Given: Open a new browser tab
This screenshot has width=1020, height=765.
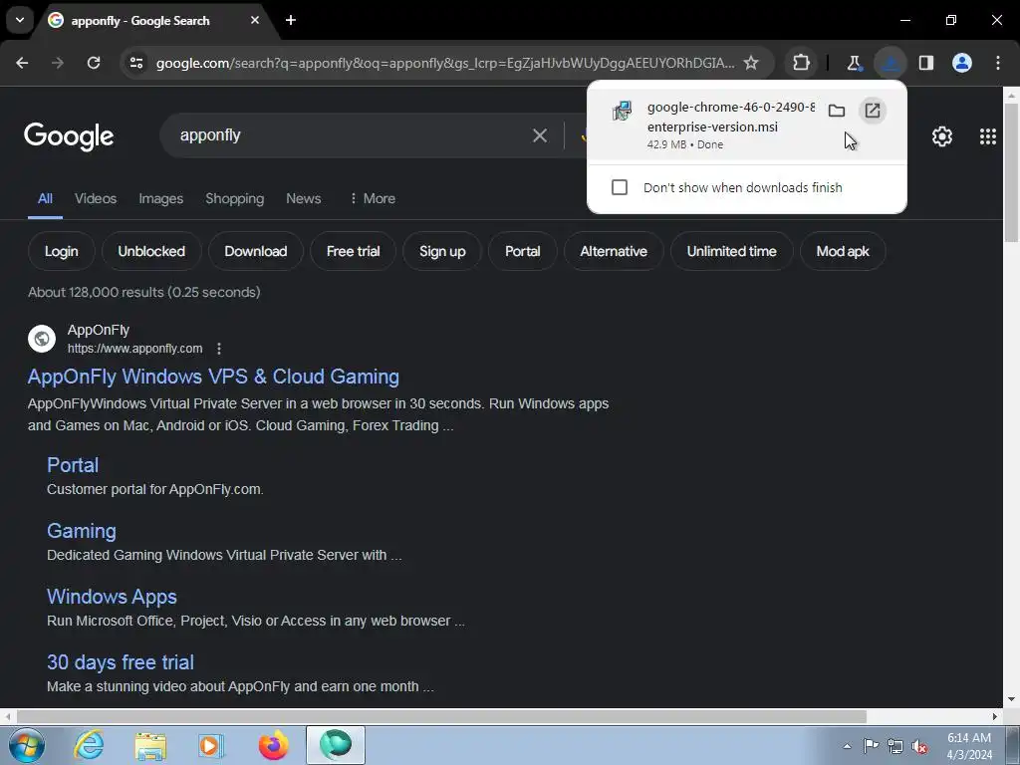Looking at the screenshot, I should [291, 20].
